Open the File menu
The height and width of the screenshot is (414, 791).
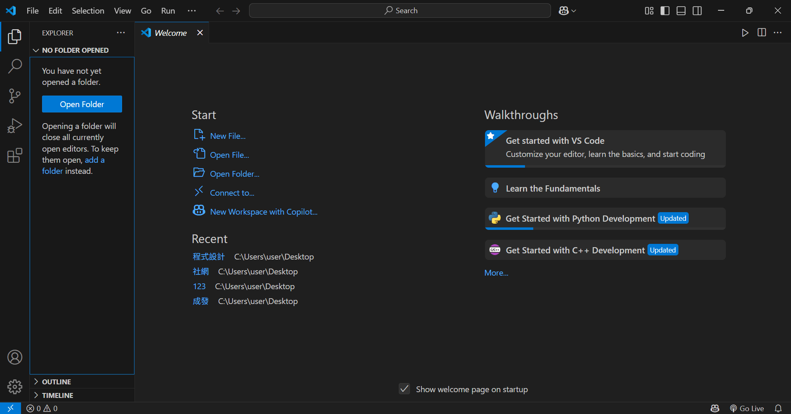(x=33, y=11)
